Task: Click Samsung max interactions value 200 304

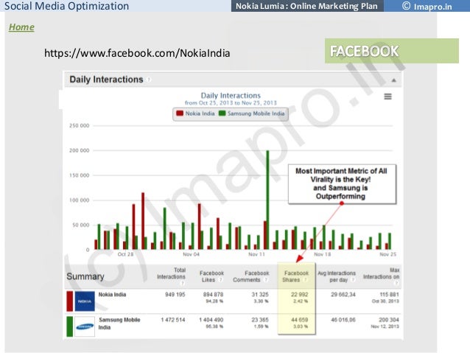Action: pyautogui.click(x=389, y=320)
